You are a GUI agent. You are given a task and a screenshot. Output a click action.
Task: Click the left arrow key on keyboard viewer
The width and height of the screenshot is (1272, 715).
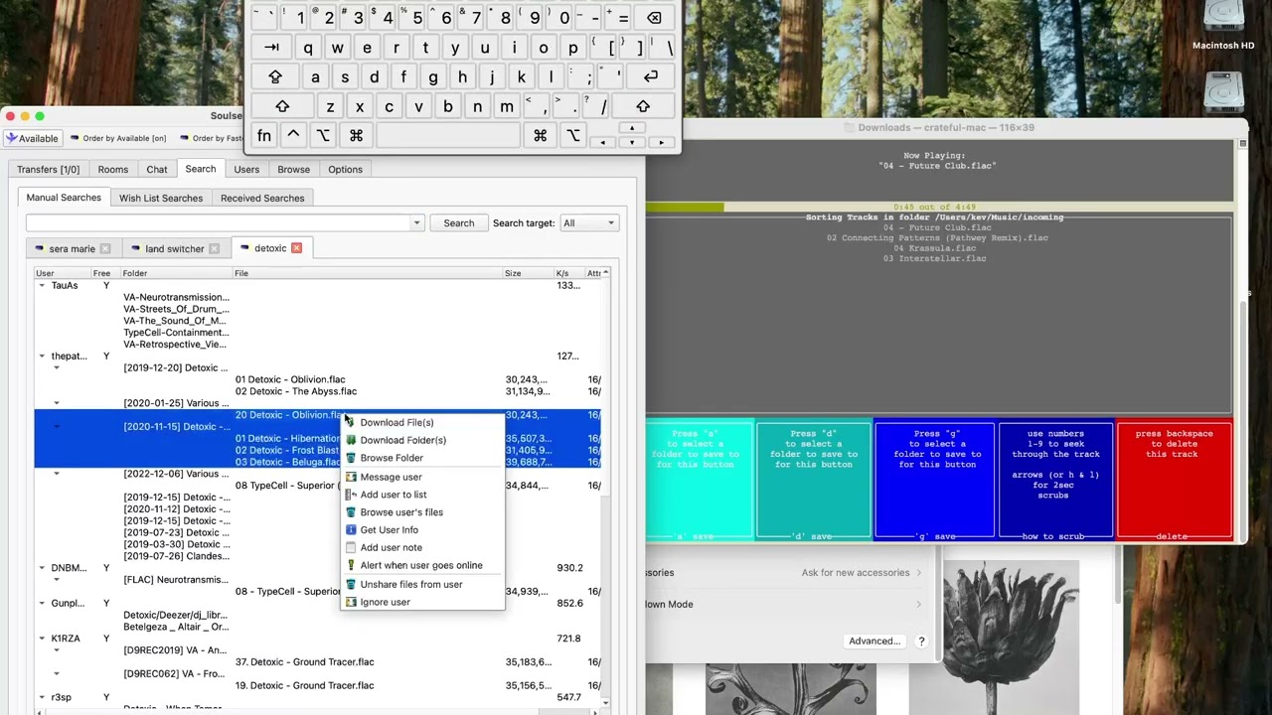[602, 142]
